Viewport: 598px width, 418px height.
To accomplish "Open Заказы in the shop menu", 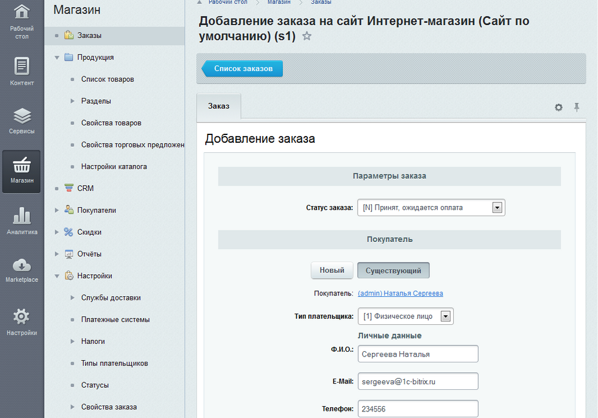I will coord(89,35).
